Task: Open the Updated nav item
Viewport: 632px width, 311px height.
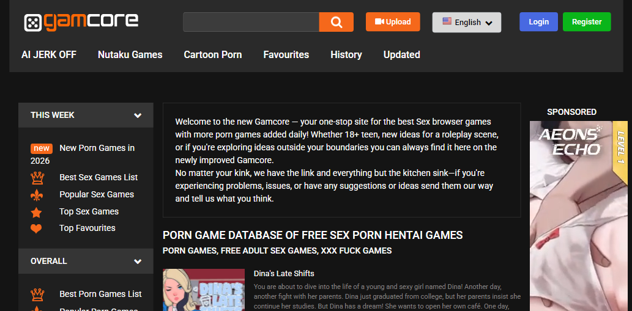Action: pos(401,55)
